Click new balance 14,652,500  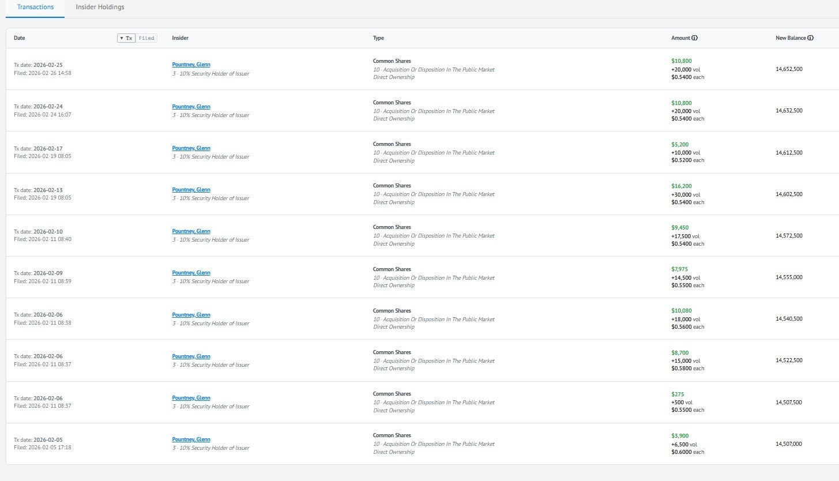click(789, 69)
